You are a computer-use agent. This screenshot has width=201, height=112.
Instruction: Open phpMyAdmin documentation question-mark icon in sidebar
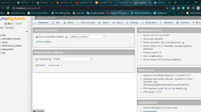[11, 24]
